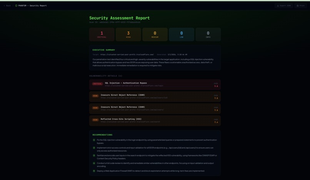Open the High severity count card
The height and width of the screenshot is (180, 310).
tap(128, 34)
